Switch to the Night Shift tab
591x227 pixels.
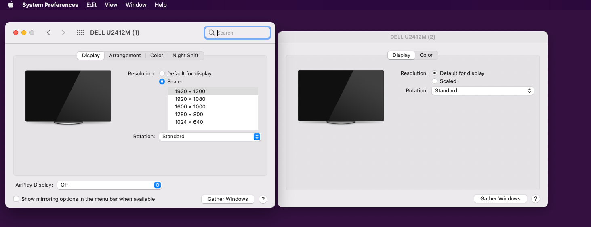[185, 56]
